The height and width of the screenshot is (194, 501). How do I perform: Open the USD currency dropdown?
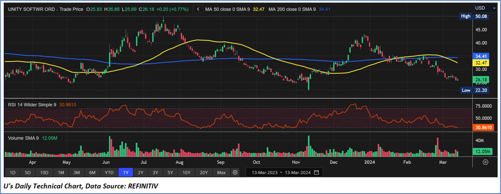[x=485, y=8]
